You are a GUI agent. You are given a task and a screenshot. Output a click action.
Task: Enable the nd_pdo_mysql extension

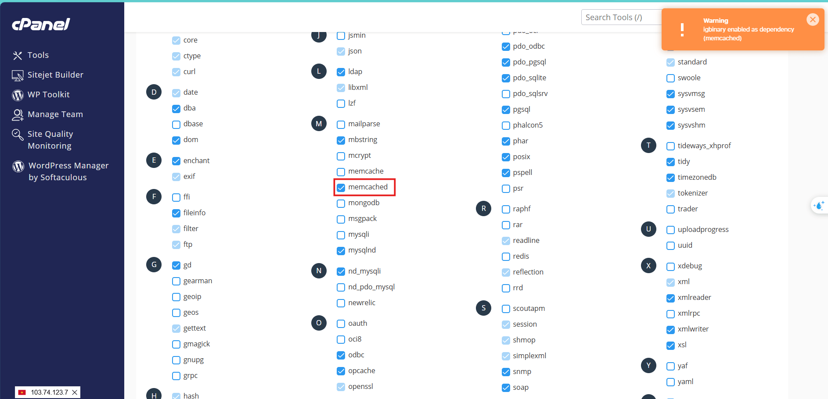coord(341,288)
